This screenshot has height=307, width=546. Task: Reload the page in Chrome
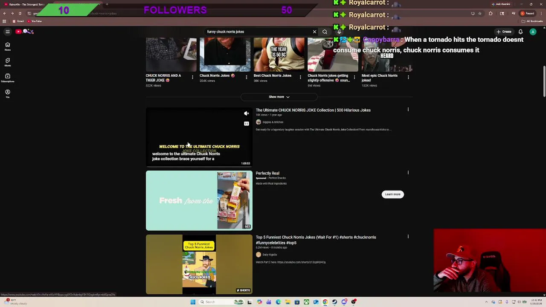click(20, 14)
